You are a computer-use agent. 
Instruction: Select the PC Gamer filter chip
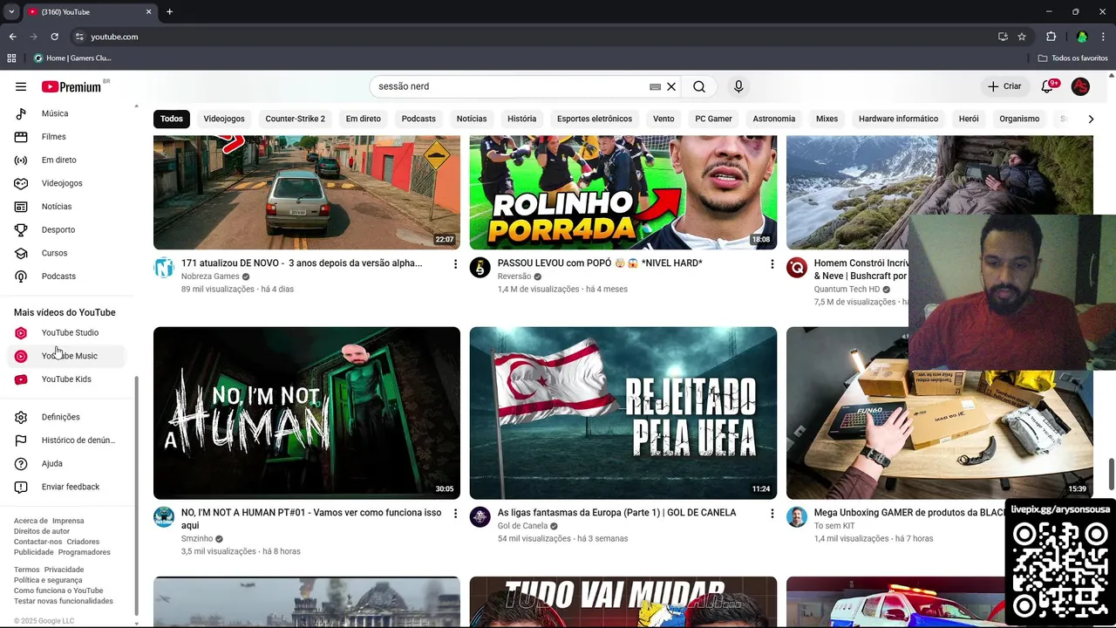[x=713, y=119]
